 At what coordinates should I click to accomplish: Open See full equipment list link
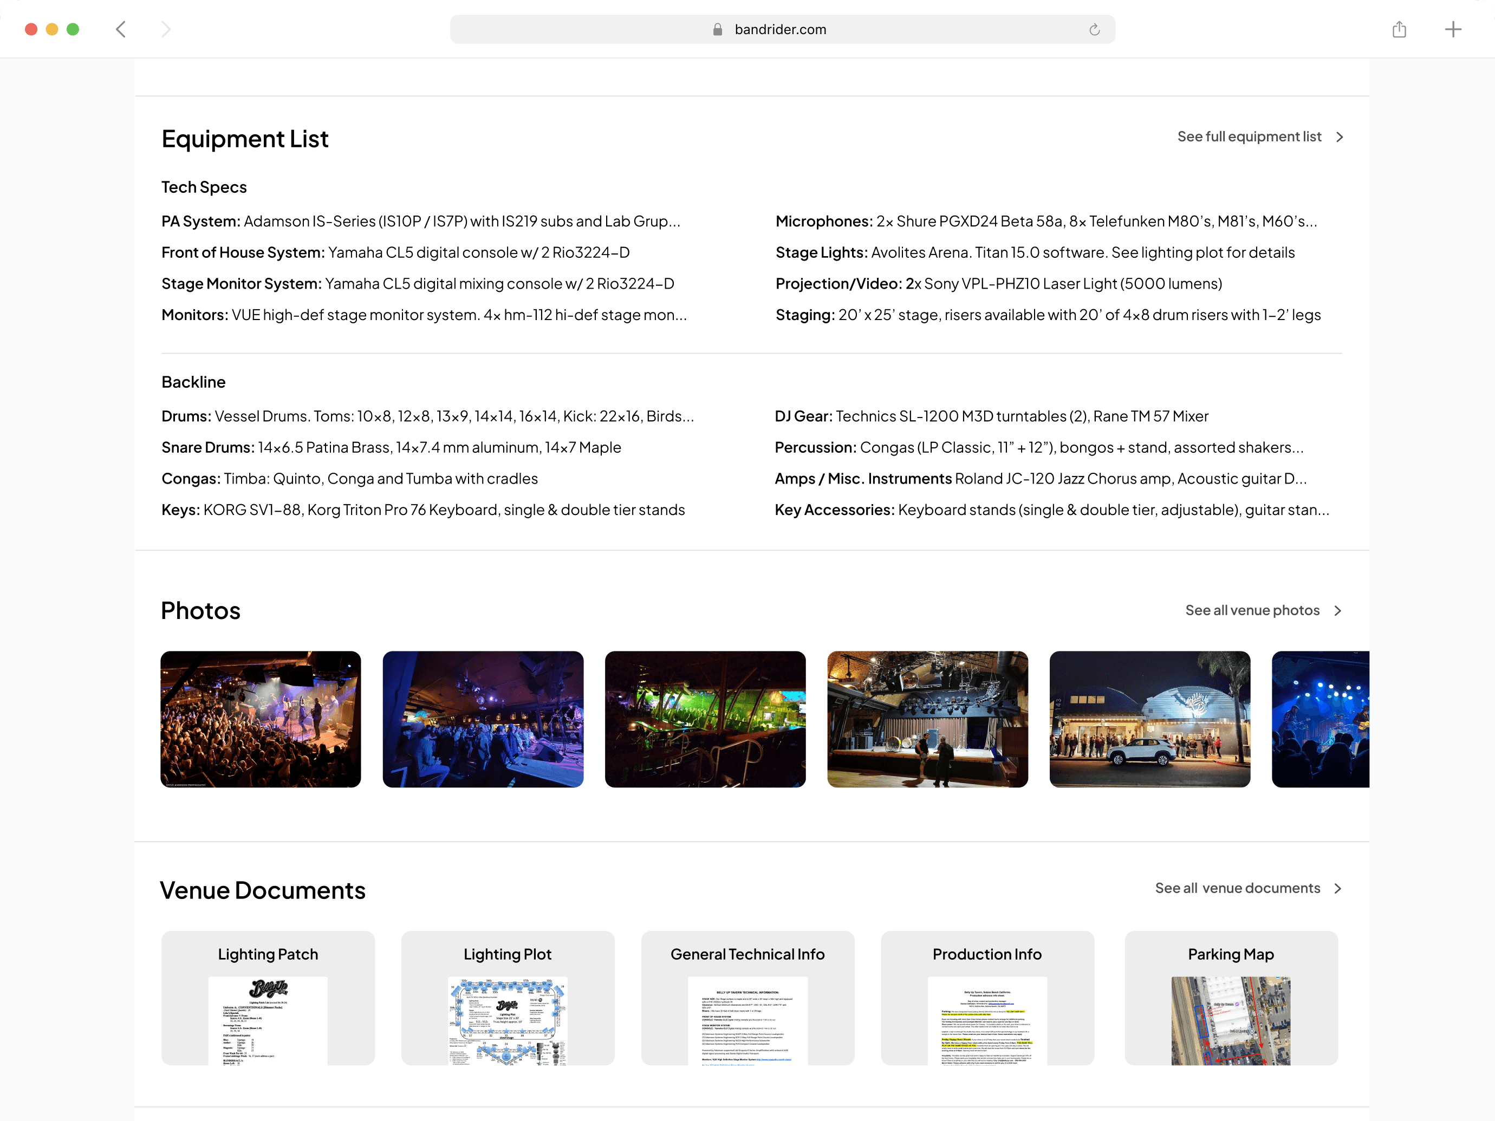1249,137
